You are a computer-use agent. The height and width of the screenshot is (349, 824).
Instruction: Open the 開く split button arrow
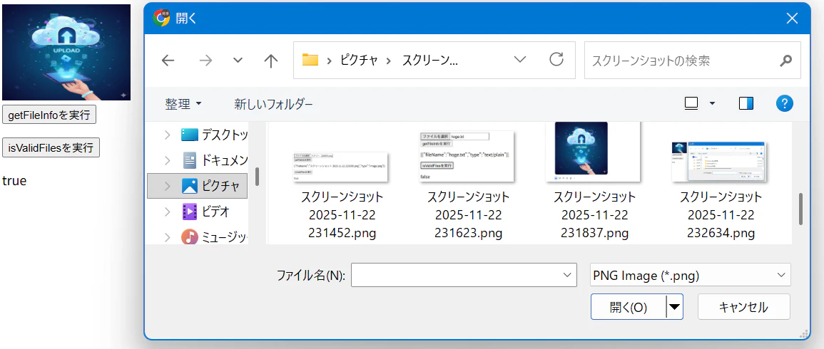[x=675, y=306]
